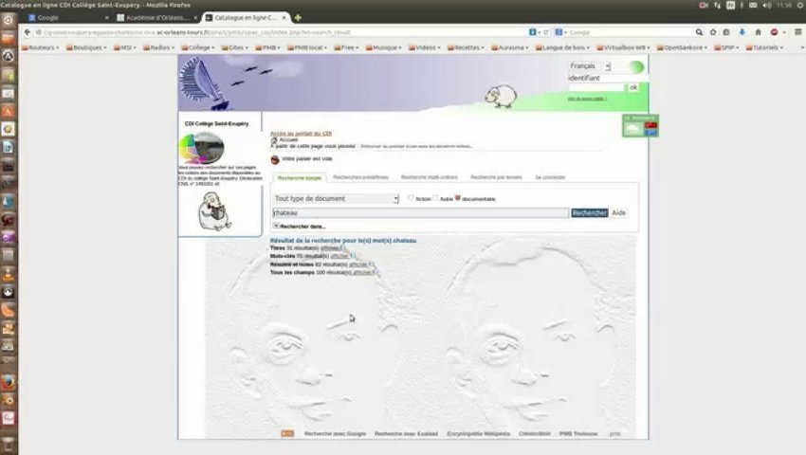Click the 'Accès au portail du CDI' link
806x455 pixels.
tap(302, 134)
